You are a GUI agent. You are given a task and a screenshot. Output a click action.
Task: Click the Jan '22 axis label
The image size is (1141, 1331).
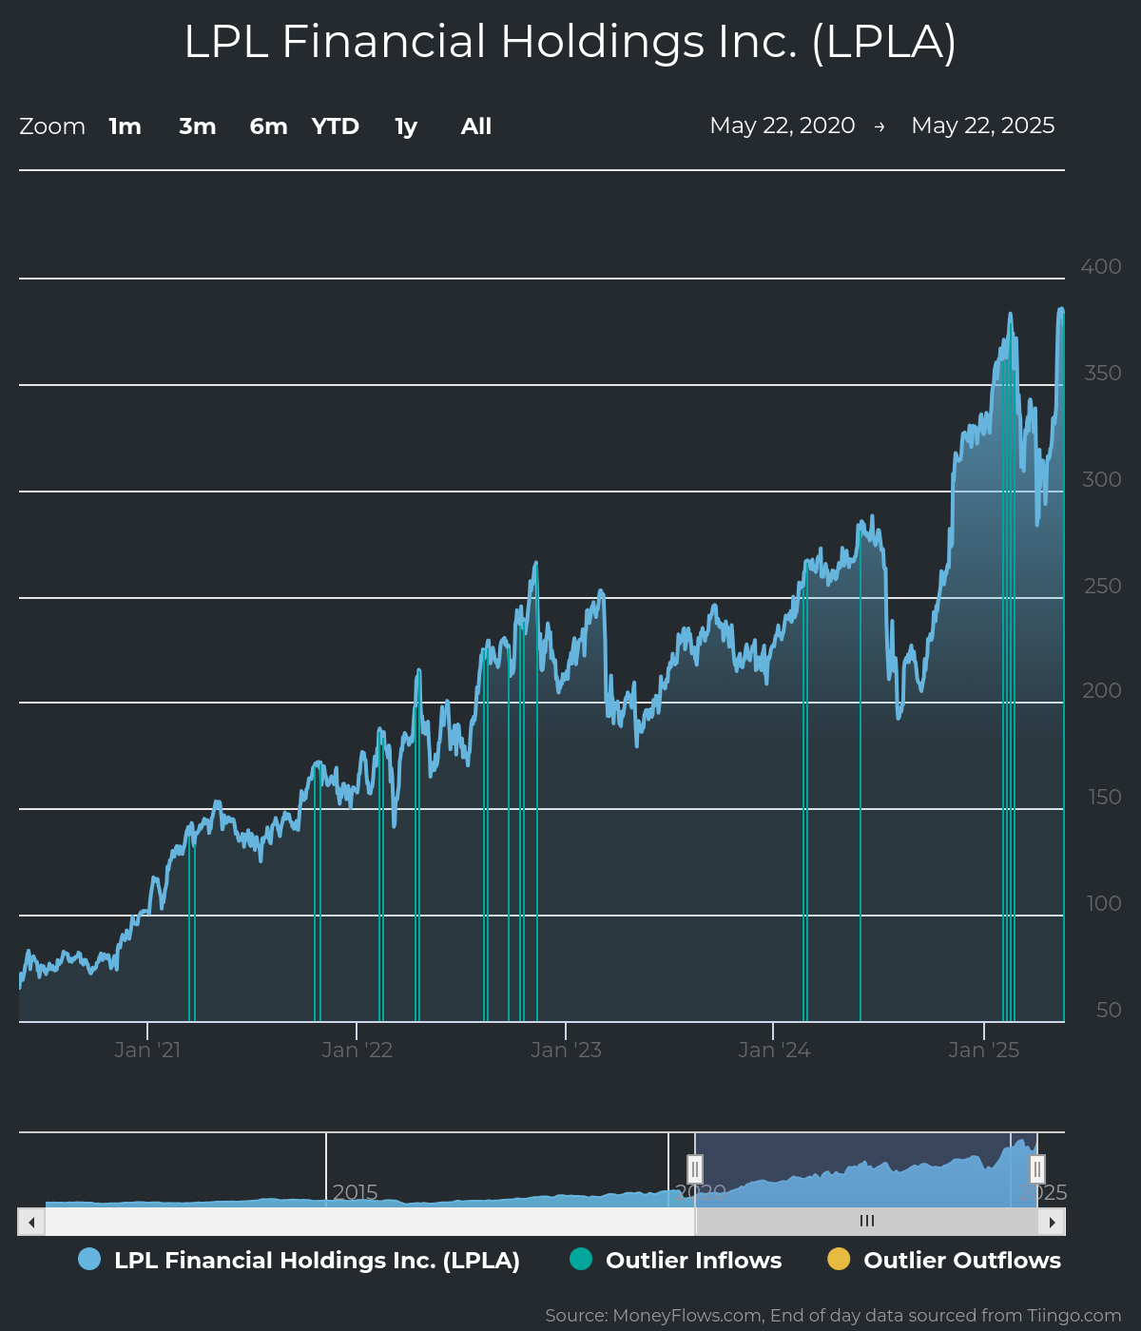click(357, 1050)
